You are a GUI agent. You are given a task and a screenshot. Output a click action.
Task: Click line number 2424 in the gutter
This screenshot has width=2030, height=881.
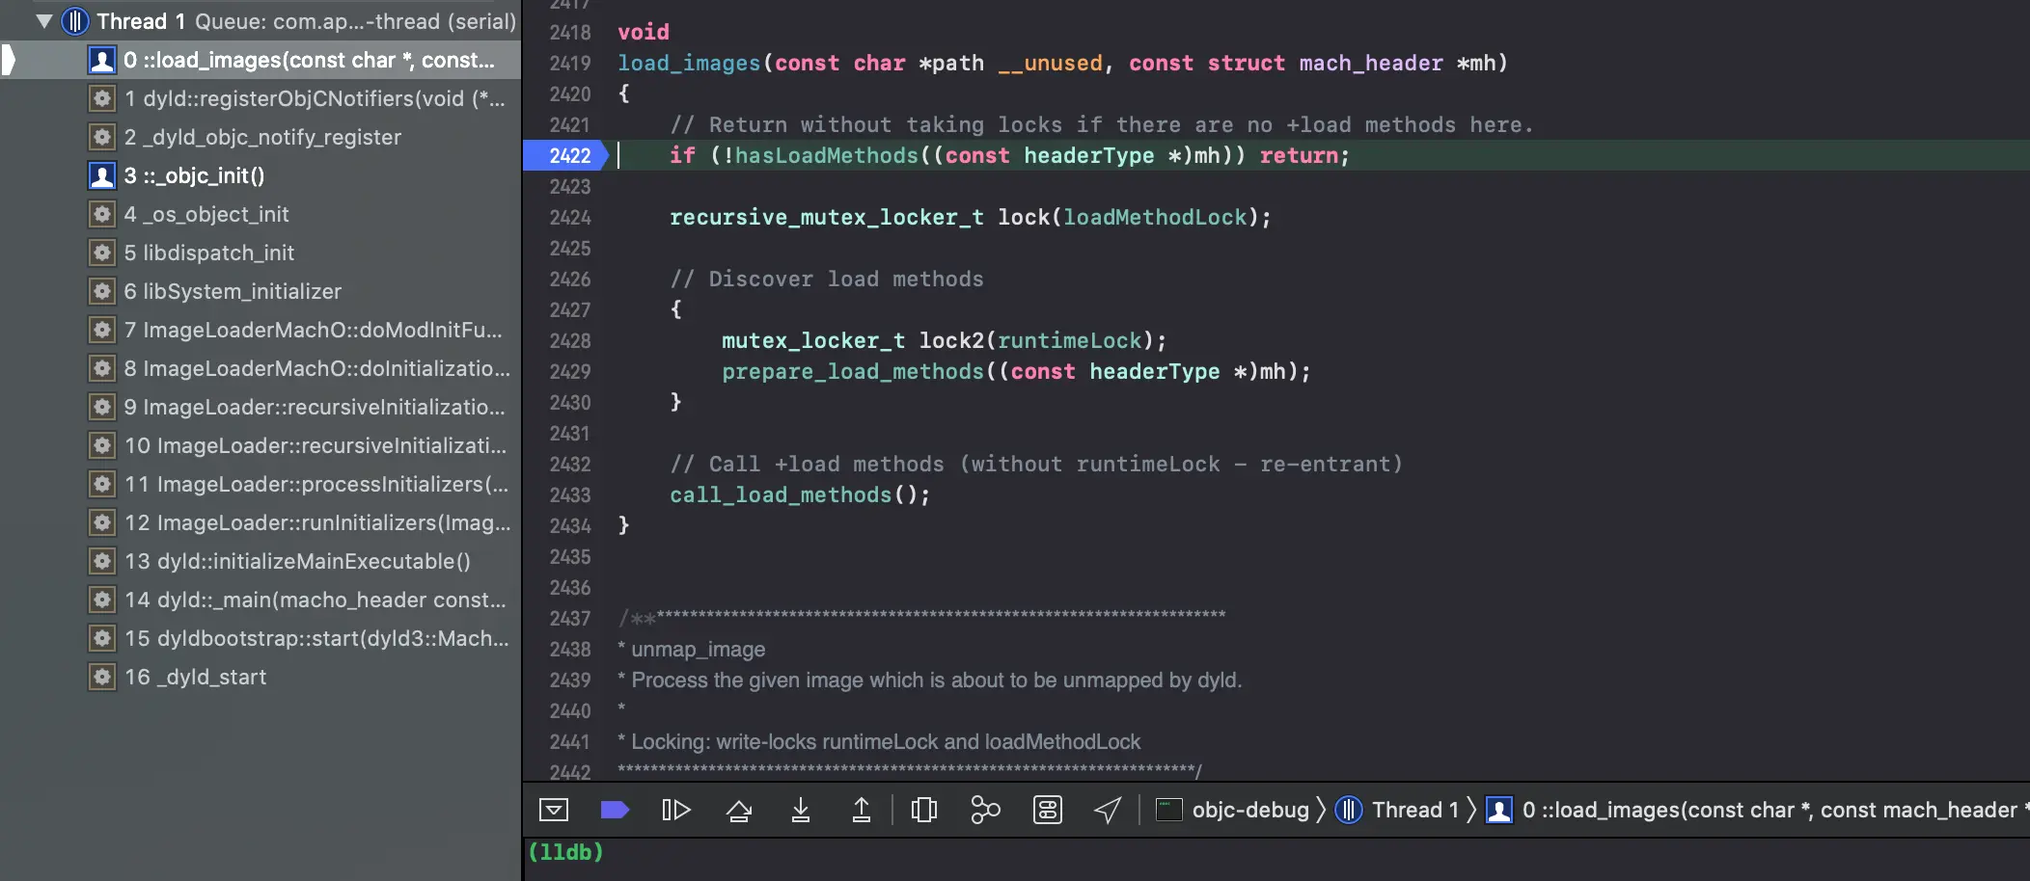pos(570,217)
